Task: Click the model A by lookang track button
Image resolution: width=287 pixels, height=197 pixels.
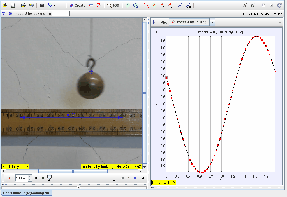Action: (27, 13)
